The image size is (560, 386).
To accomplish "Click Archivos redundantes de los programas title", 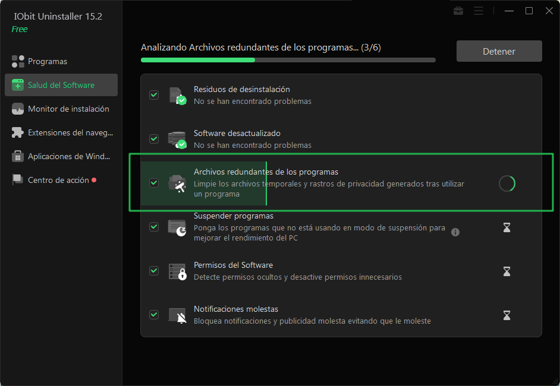I will (266, 172).
